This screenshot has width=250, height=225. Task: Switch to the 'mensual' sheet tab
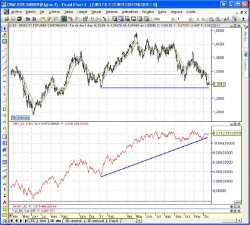(96, 221)
